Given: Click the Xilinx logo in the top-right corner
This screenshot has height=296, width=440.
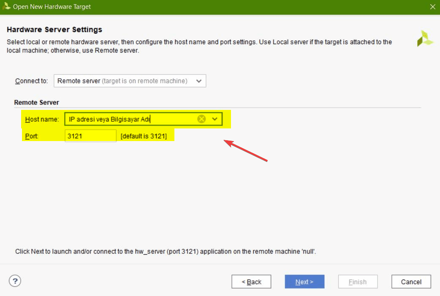Looking at the screenshot, I should (425, 39).
